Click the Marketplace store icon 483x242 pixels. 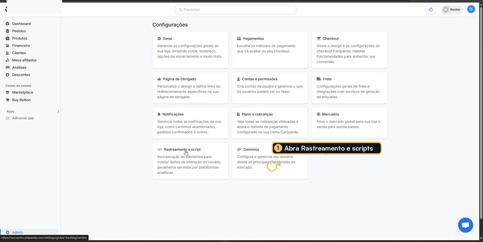click(8, 92)
